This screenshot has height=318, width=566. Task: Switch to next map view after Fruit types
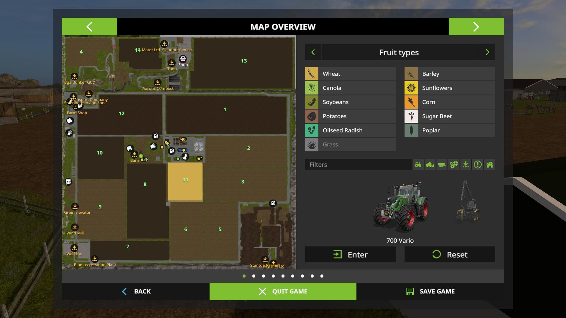(487, 52)
